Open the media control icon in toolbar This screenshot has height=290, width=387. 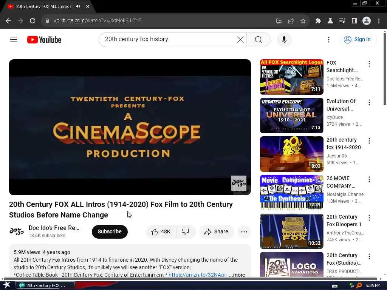[342, 21]
